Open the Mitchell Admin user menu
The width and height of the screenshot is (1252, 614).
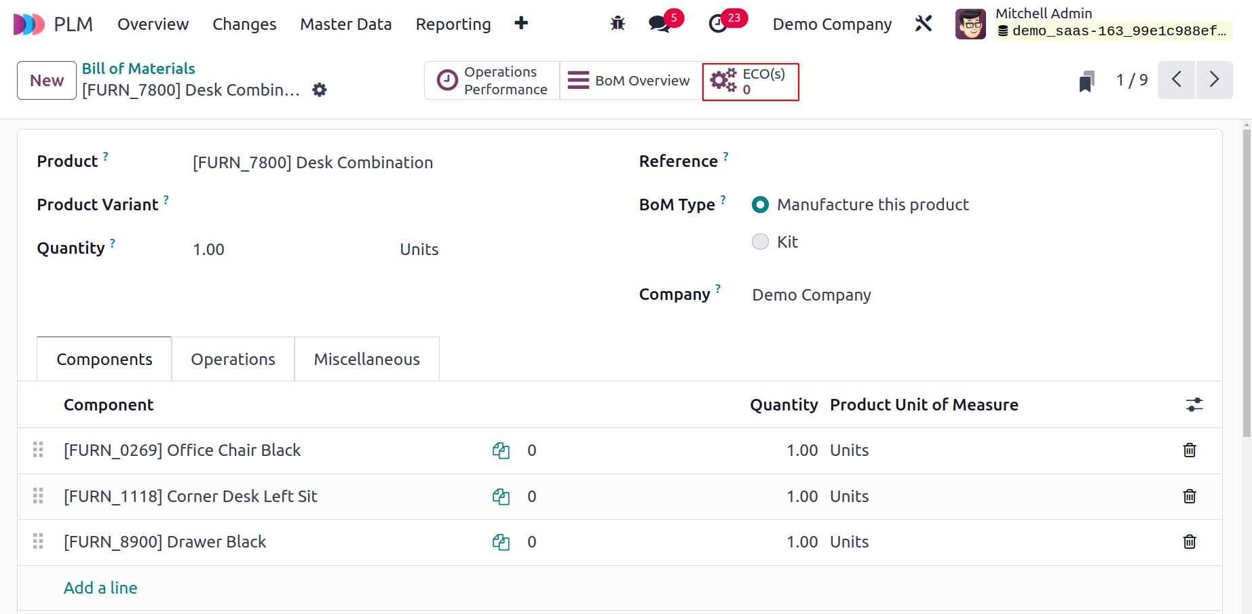1094,24
